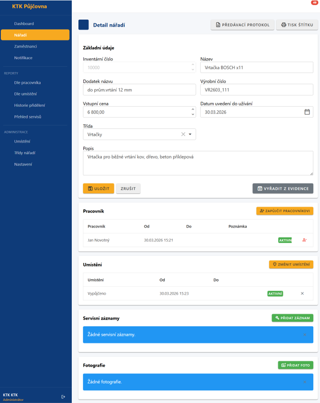Dismiss the 'Žádné servisní záznamy' alert
The height and width of the screenshot is (403, 320).
click(x=305, y=335)
